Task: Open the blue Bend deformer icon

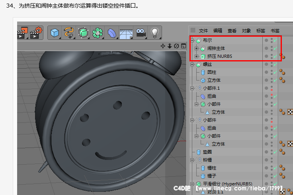Action: (112, 33)
